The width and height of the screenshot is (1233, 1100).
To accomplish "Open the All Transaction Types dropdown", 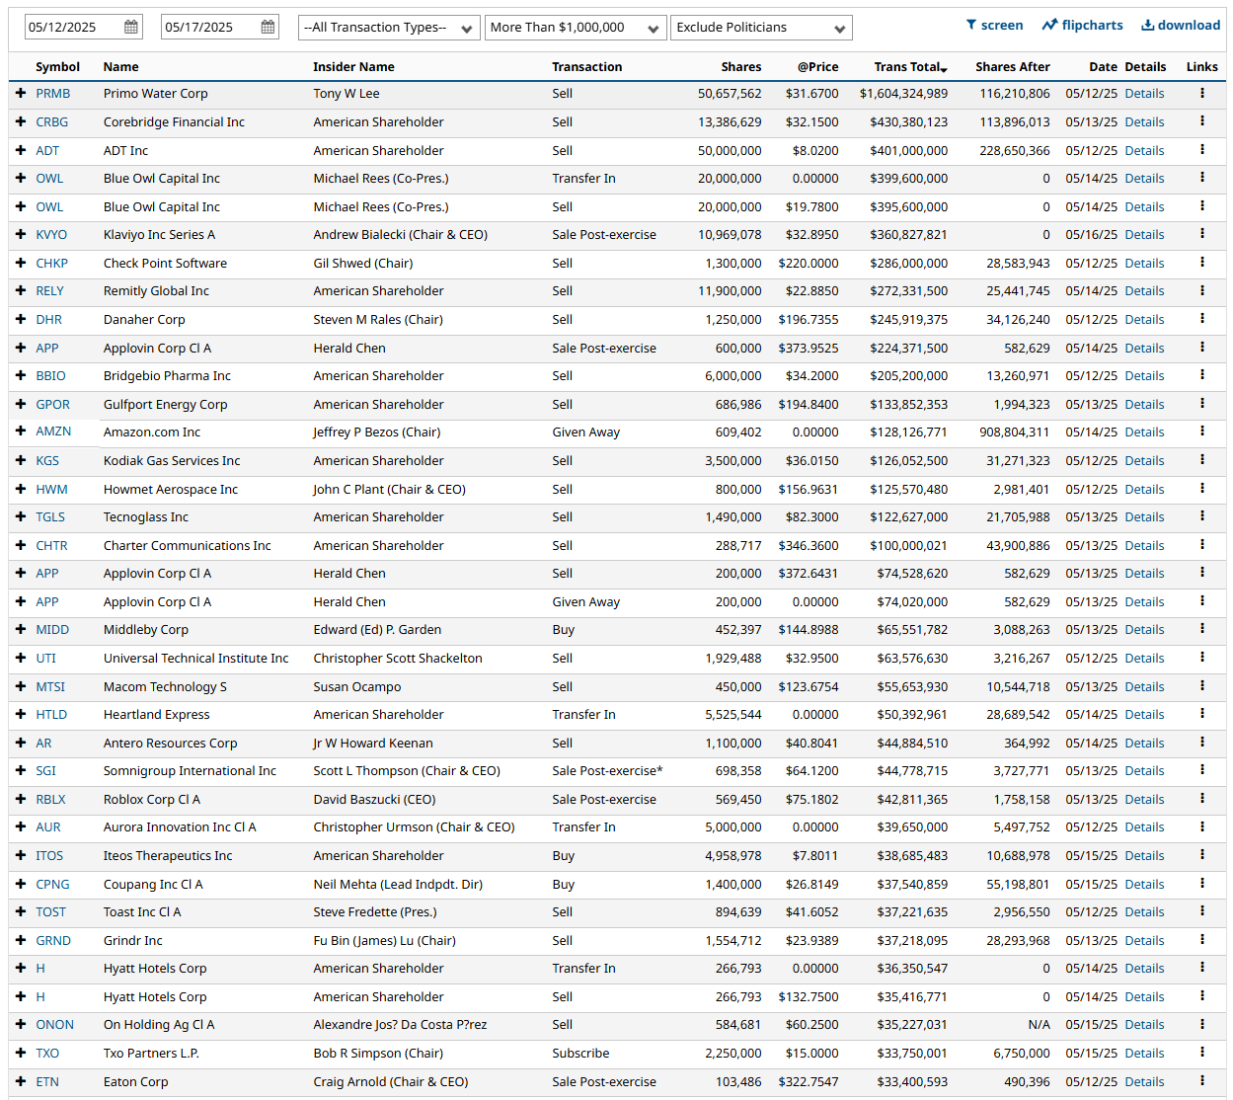I will [389, 28].
